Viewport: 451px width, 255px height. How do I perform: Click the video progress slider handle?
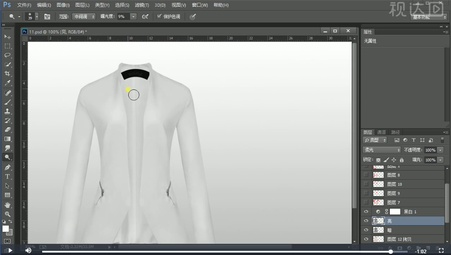pos(391,252)
